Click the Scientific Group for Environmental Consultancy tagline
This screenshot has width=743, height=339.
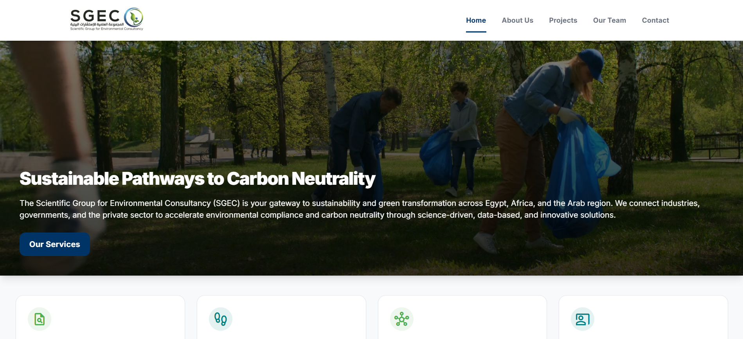pyautogui.click(x=106, y=29)
